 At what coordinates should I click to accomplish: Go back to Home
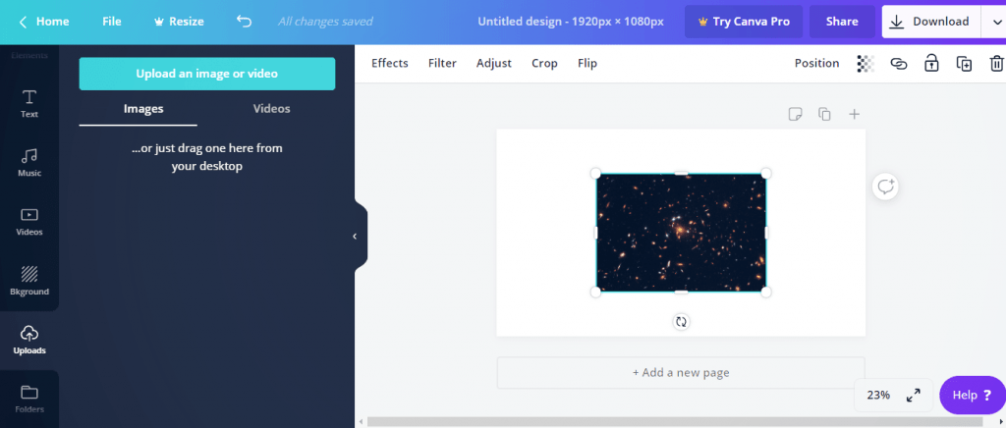click(43, 22)
